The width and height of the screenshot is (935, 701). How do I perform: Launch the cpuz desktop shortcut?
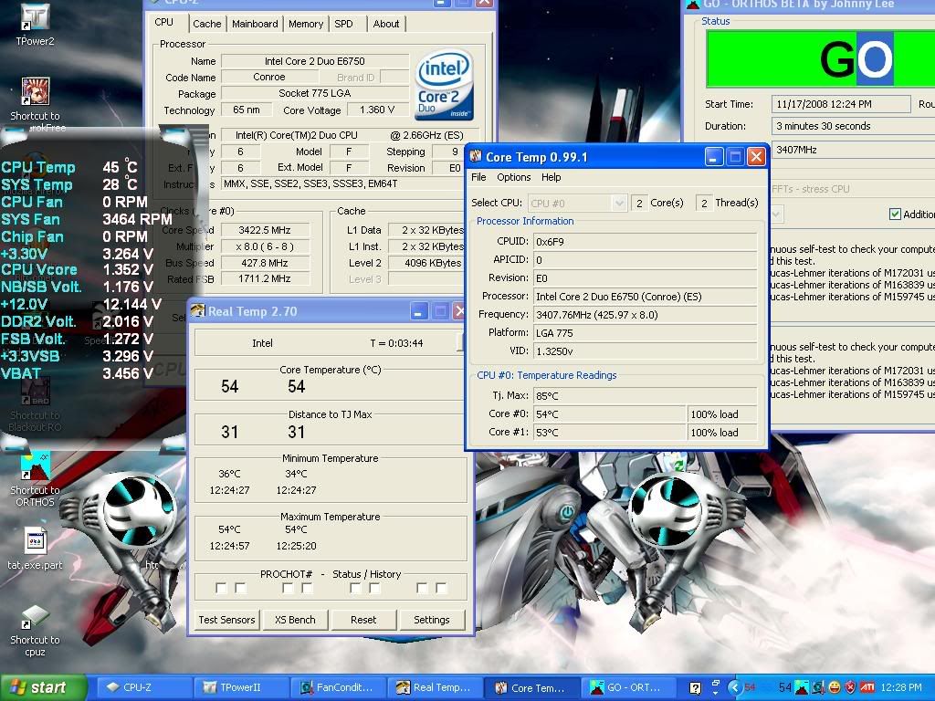tap(35, 617)
